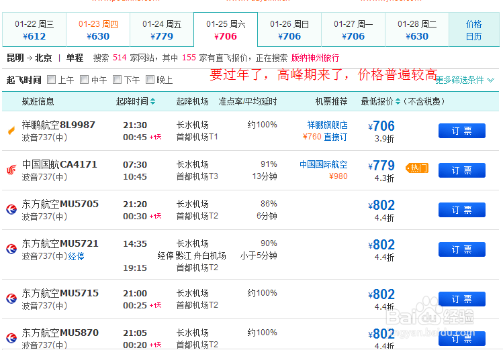
Task: Open the 价格日历 price calendar
Action: (x=474, y=30)
